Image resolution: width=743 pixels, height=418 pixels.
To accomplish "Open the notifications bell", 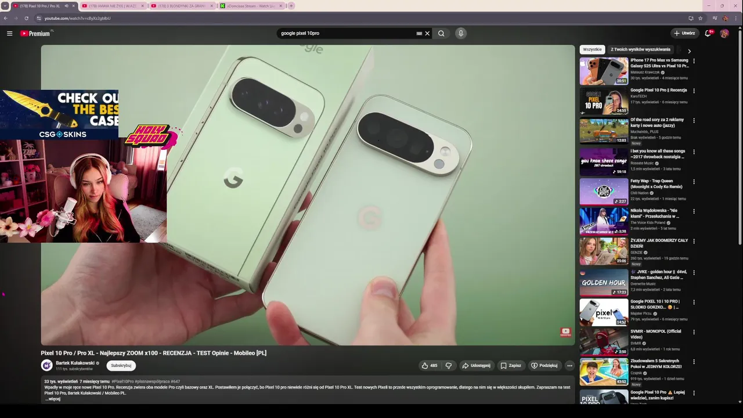I will [708, 33].
